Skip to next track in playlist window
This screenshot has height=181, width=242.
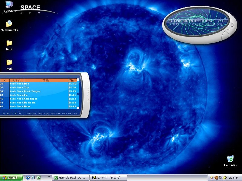20,114
